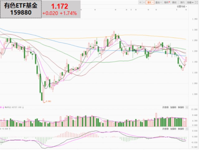The width and height of the screenshot is (199, 150).
Task: Click the 1.300 price axis label
Action: [x=195, y=30]
